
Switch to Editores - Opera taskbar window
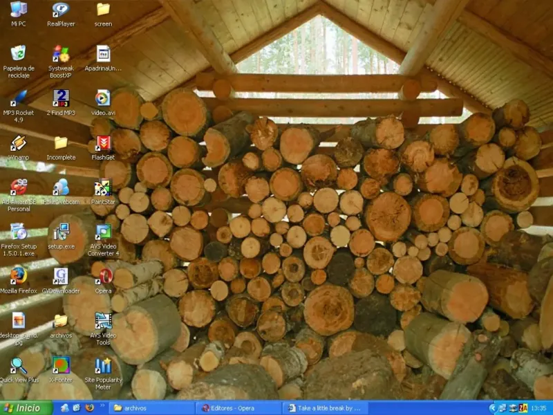(238, 408)
